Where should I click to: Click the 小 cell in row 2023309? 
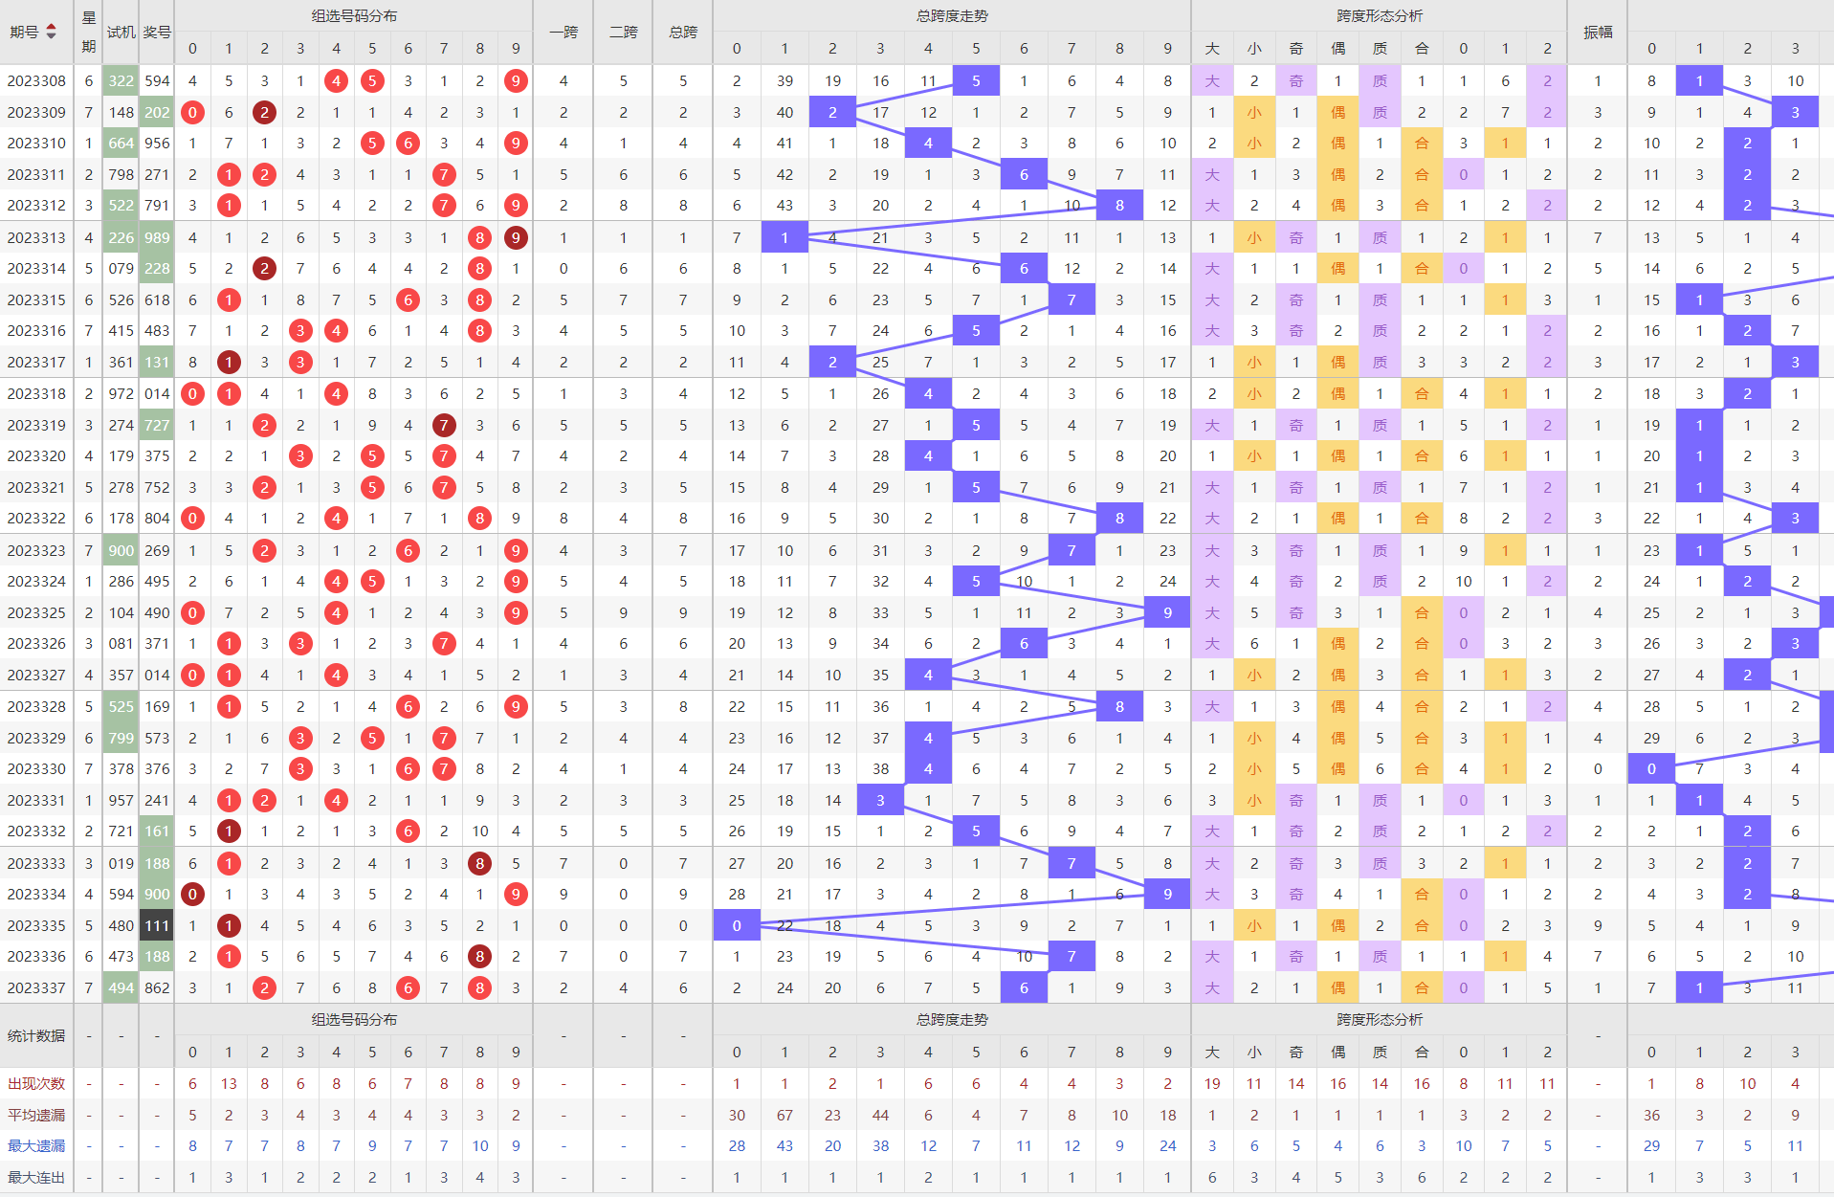(x=1254, y=113)
